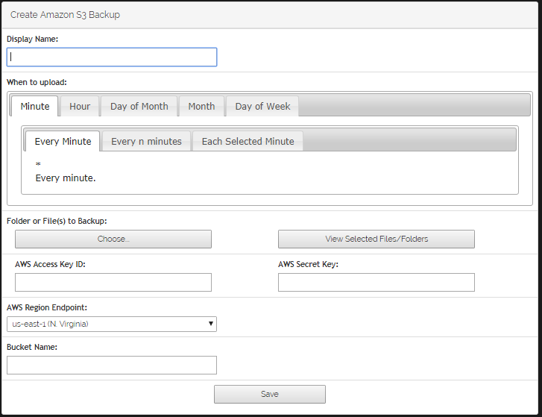Screen dimensions: 542x417
Task: Select the Month tab
Action: tap(201, 106)
